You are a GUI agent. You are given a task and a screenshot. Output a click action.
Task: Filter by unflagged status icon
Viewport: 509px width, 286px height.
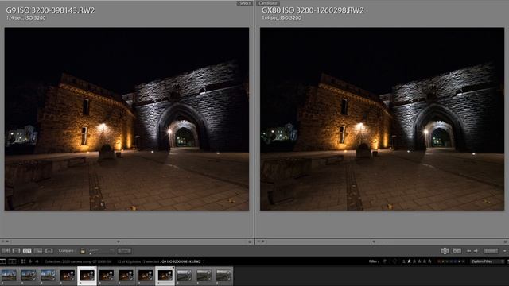coord(394,261)
